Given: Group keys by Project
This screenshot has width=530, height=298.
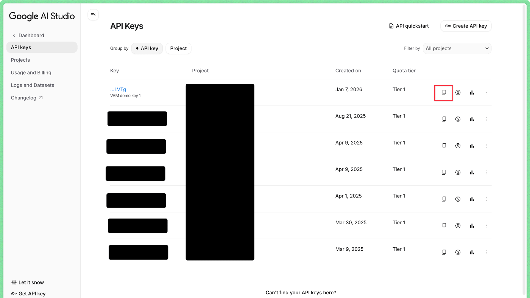Looking at the screenshot, I should (x=178, y=48).
